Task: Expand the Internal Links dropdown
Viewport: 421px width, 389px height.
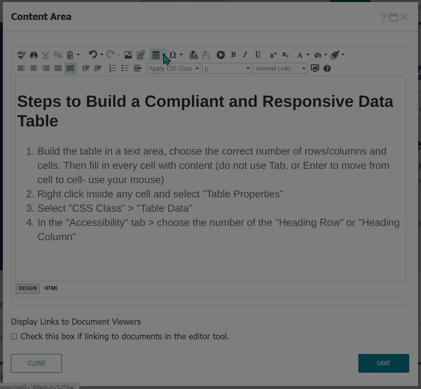Action: [280, 68]
